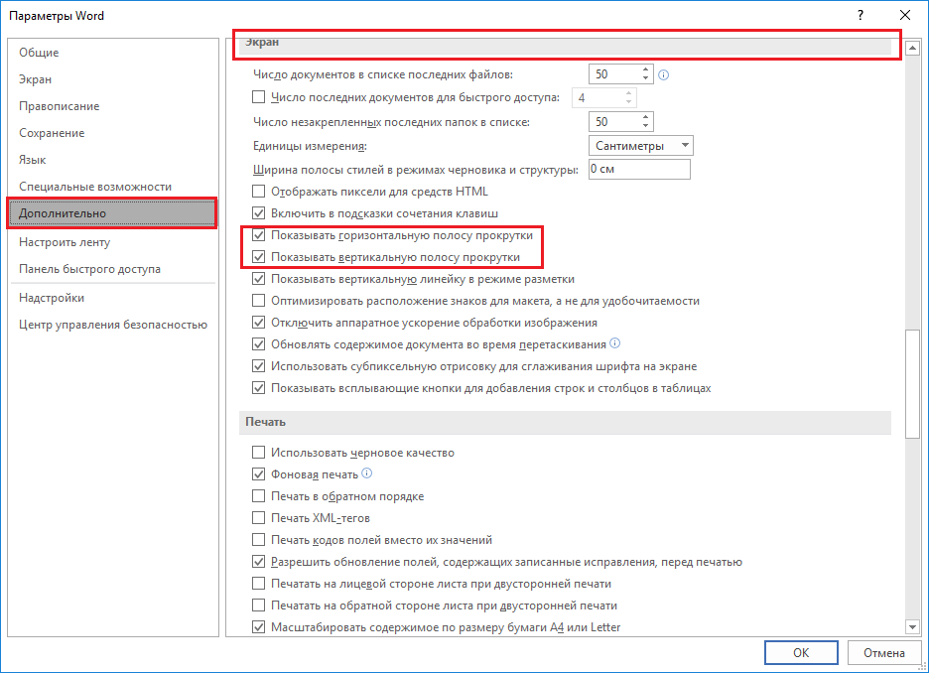Toggle 'Показывать вертикальную полосу прокрутки'
Screen dimensions: 929x673
pyautogui.click(x=258, y=257)
